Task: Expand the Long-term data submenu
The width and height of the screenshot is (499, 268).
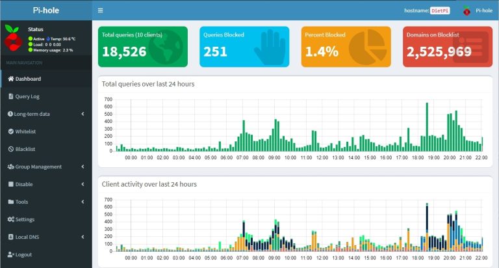Action: coord(83,114)
